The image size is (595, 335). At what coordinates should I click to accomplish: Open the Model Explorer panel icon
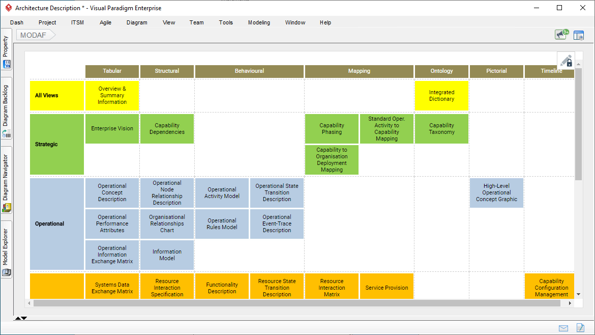pos(7,272)
